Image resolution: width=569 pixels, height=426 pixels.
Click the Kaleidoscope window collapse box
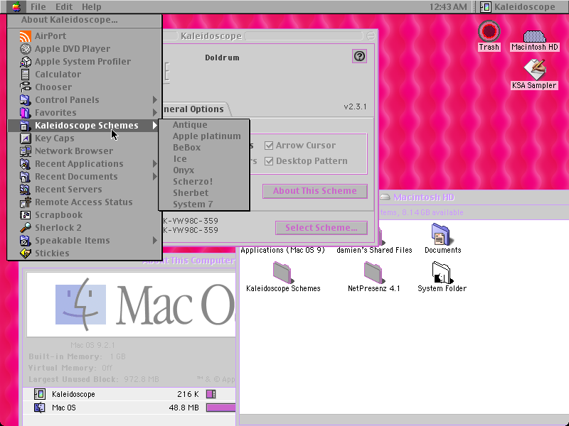371,36
